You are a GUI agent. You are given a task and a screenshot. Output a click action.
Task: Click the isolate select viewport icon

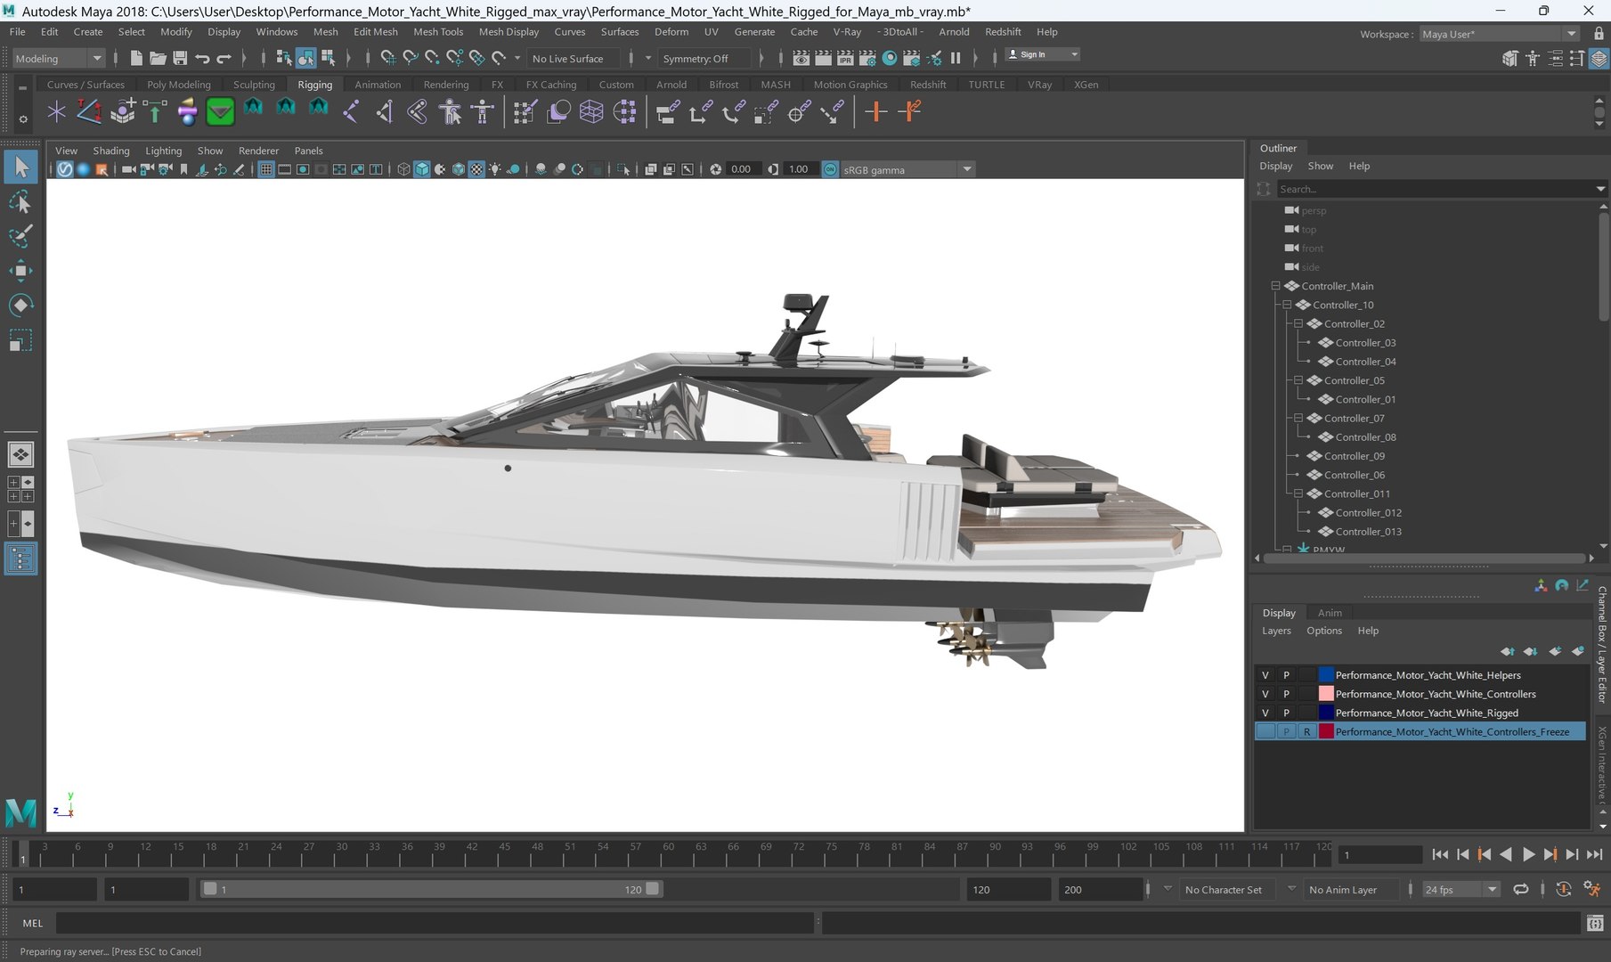623,169
